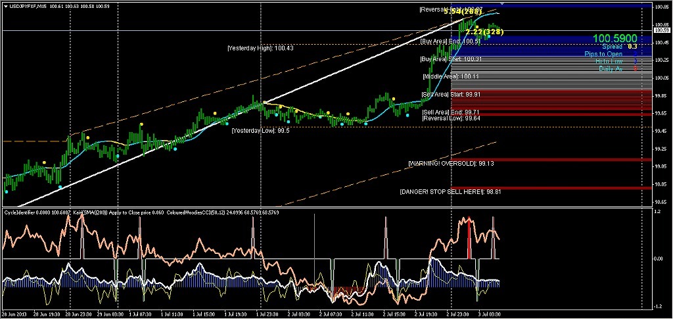Click the 100.25 price scale value
The height and width of the screenshot is (319, 673).
(x=661, y=60)
